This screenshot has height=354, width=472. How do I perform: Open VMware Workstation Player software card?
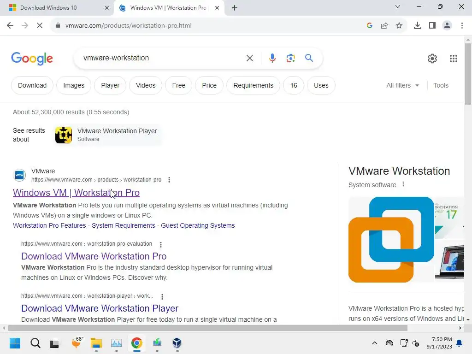(108, 135)
